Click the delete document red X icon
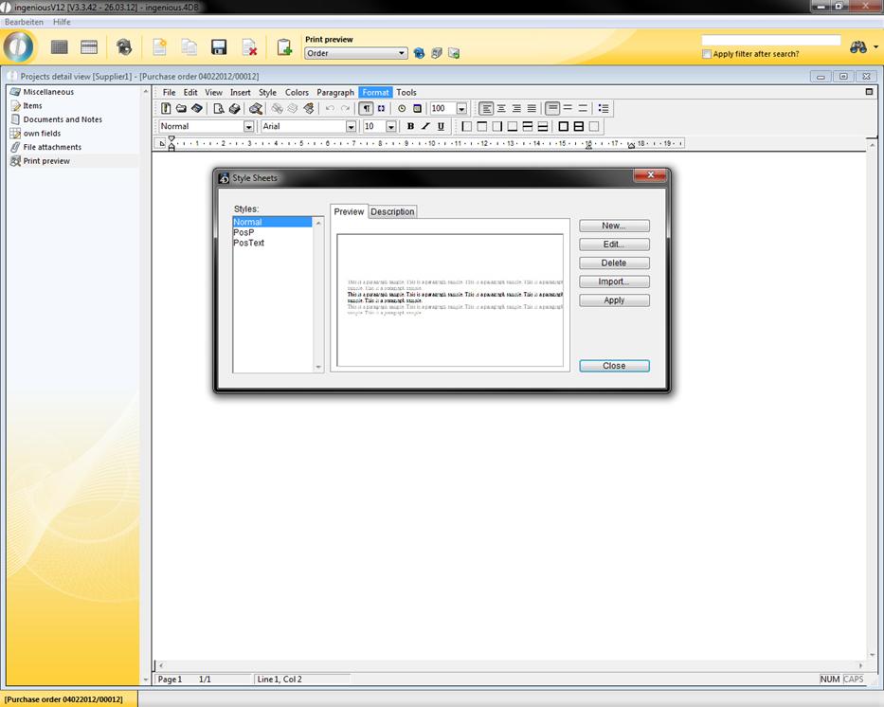Image resolution: width=884 pixels, height=707 pixels. pyautogui.click(x=249, y=47)
